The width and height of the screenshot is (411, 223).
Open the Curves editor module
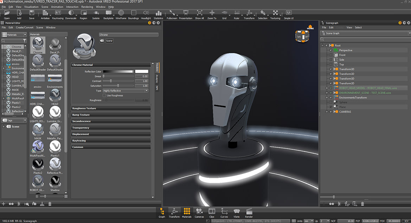tap(224, 213)
